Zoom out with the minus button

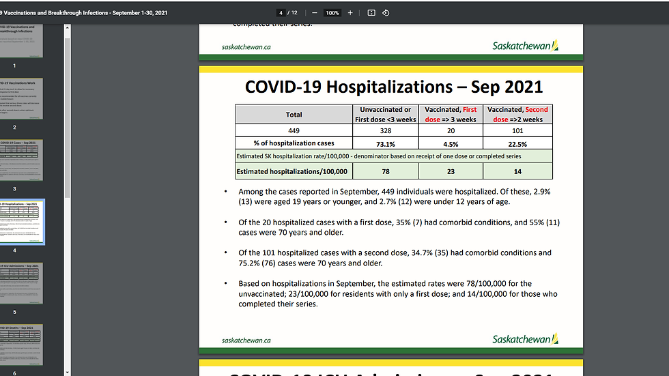(315, 13)
